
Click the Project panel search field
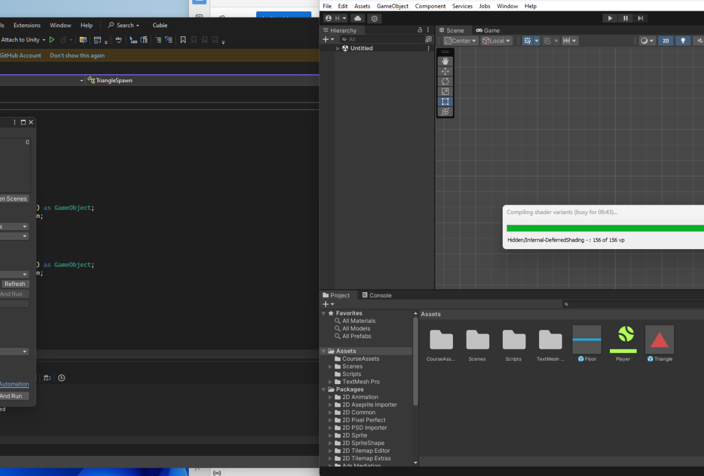tap(633, 304)
